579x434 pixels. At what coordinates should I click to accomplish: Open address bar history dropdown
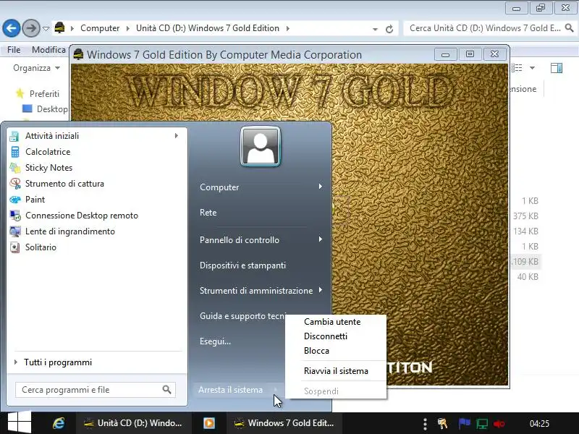pos(375,29)
